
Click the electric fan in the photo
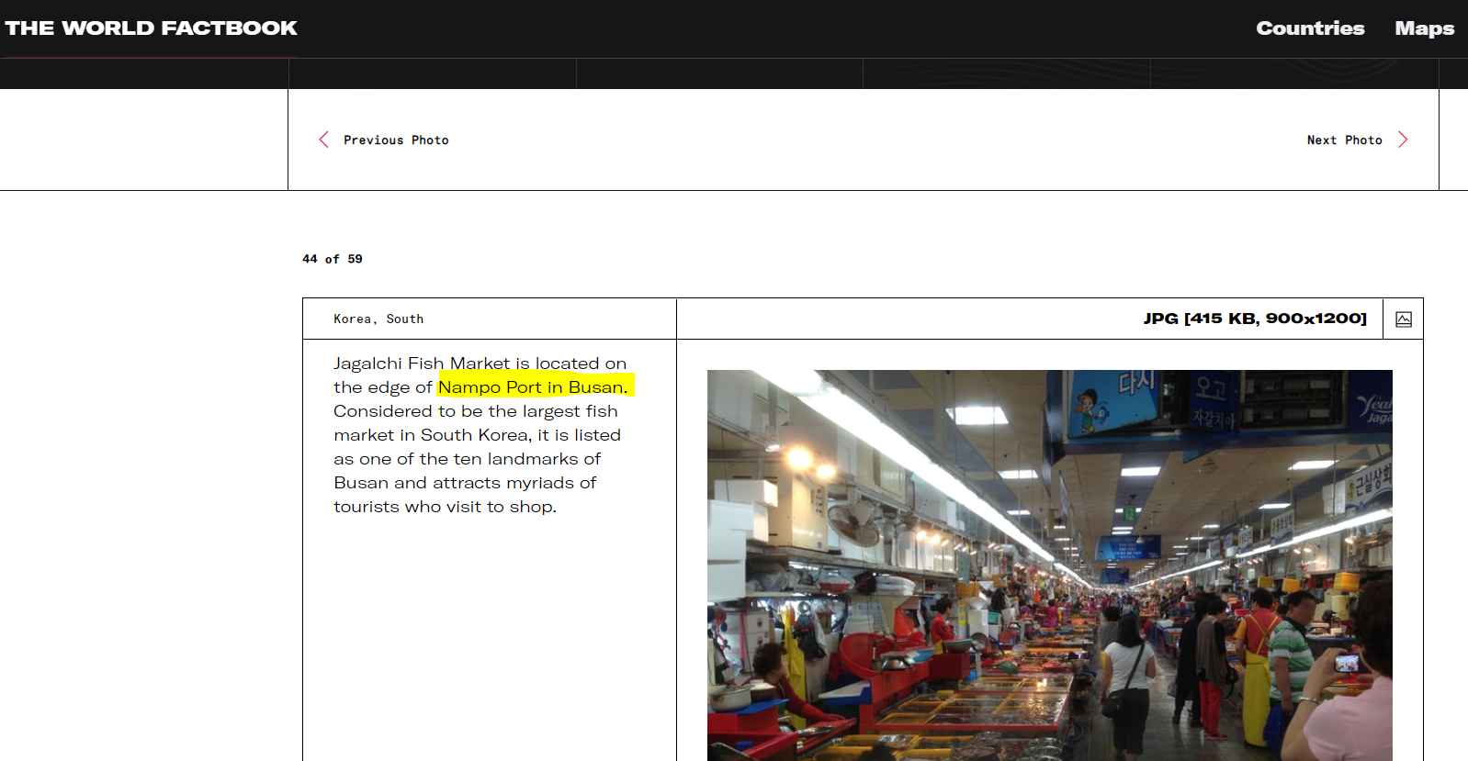pyautogui.click(x=853, y=523)
